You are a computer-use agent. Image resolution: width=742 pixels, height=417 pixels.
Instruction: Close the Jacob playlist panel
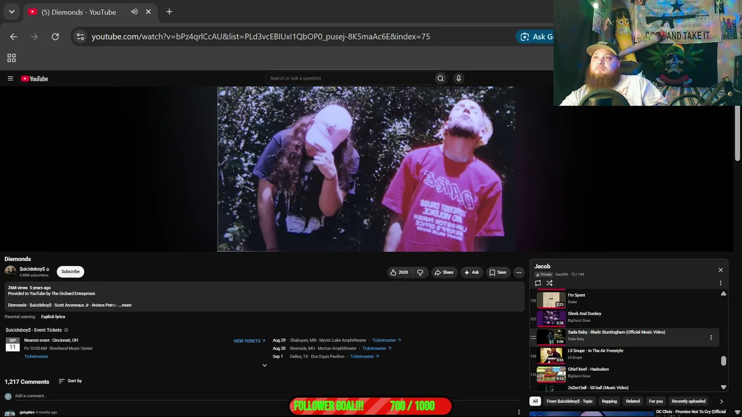point(721,270)
